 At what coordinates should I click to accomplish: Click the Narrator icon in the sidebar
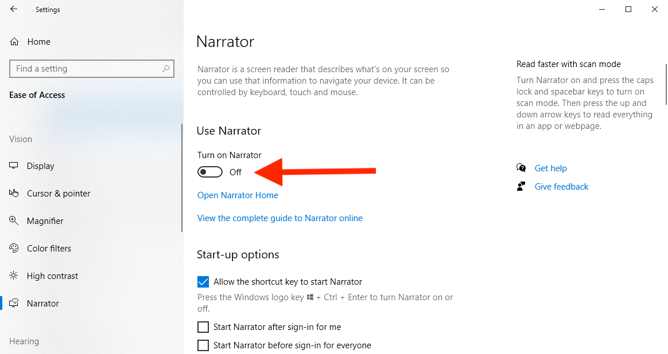tap(14, 303)
